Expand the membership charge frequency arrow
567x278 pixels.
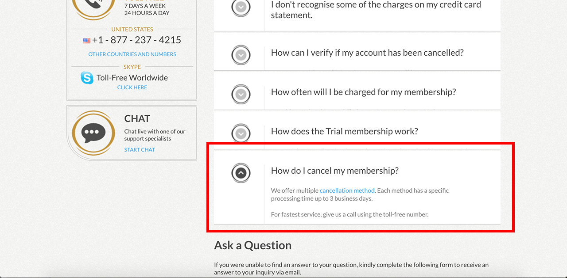click(x=241, y=94)
